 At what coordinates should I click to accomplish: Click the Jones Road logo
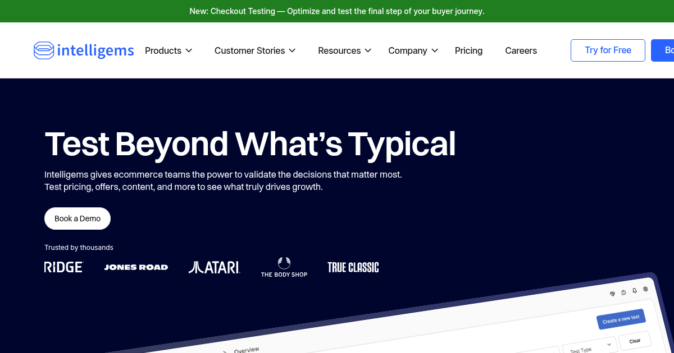pyautogui.click(x=136, y=267)
